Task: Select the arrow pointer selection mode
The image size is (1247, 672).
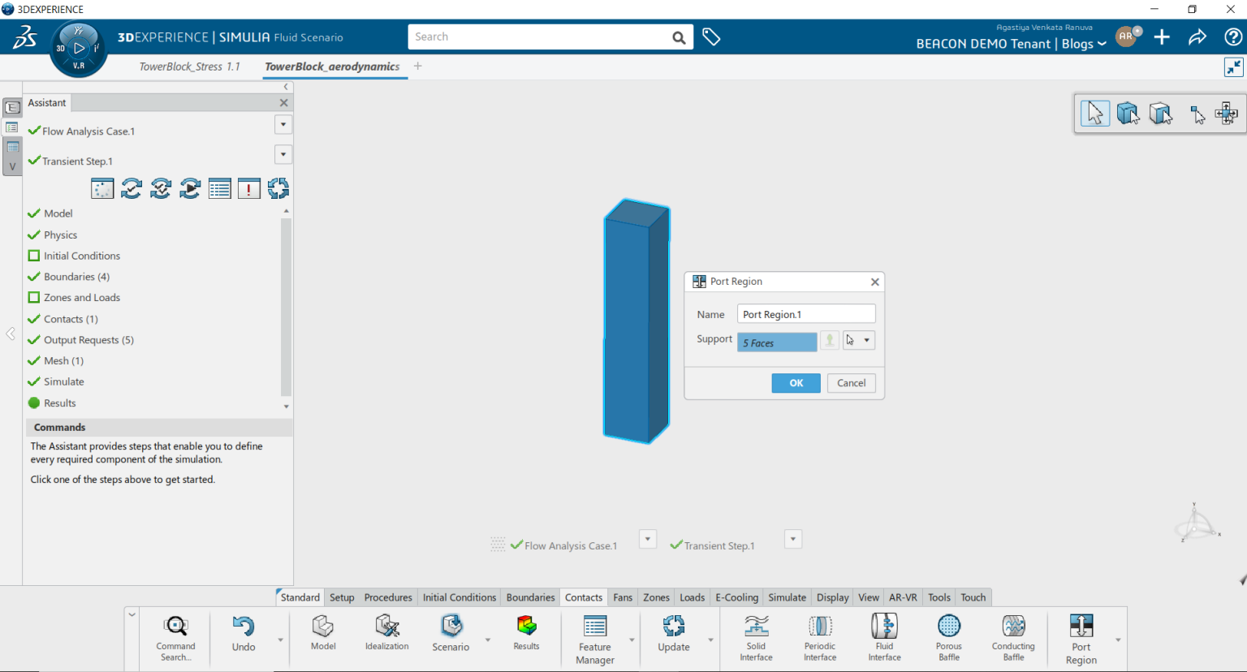Action: 1095,113
